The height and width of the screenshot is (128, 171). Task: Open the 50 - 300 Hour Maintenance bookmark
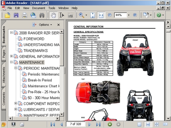tap(44, 98)
